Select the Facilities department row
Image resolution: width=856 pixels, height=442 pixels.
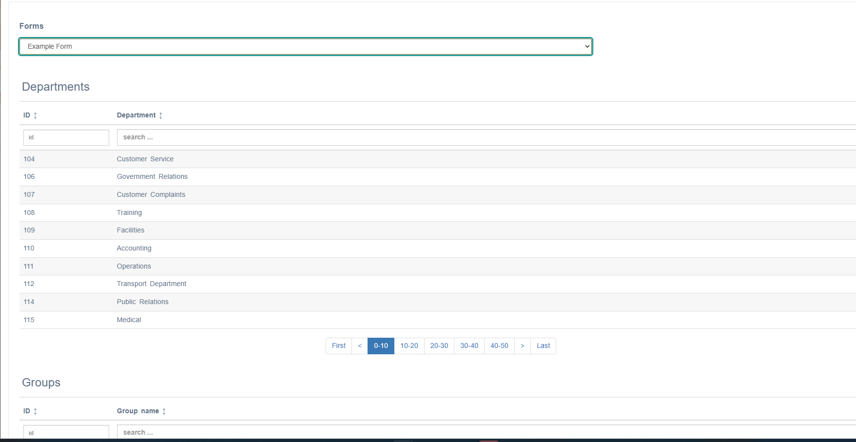click(438, 231)
